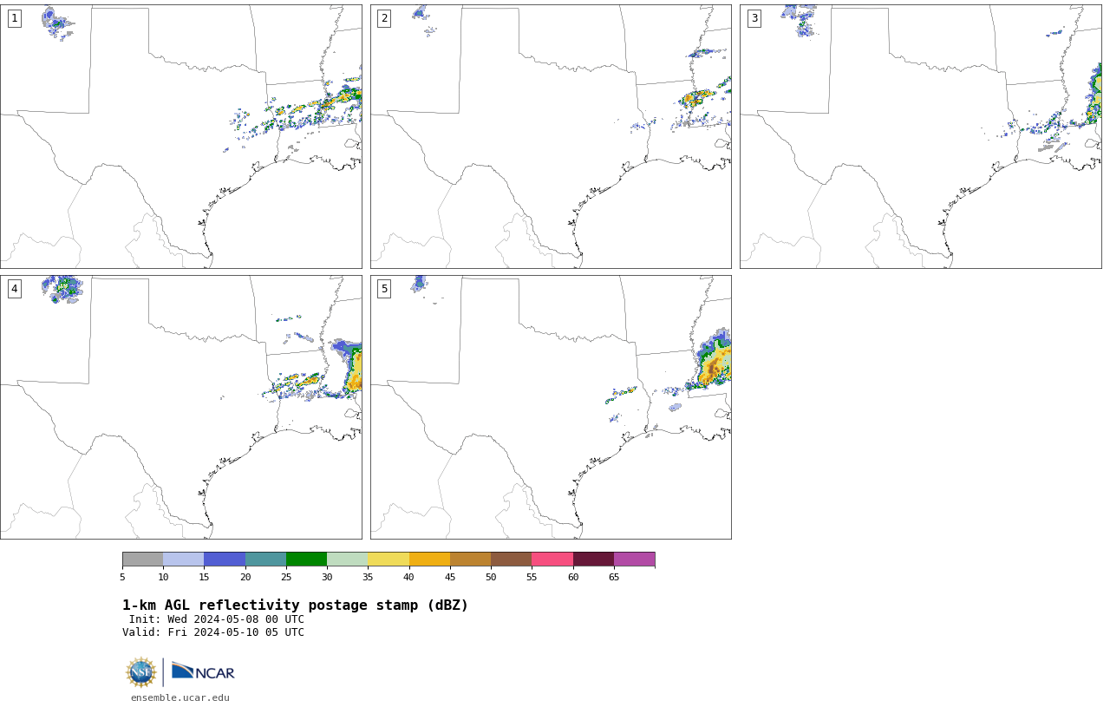Click the colorbar tick label 50
Screen dimensions: 1110x707
[x=491, y=577]
